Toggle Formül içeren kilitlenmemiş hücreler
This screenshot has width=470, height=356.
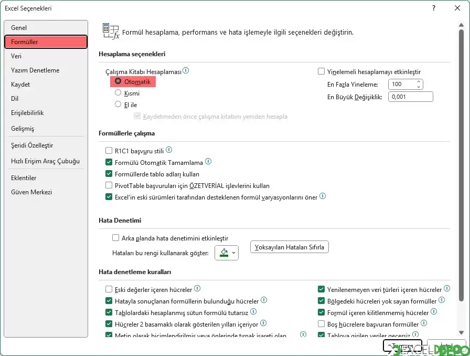tap(322, 312)
